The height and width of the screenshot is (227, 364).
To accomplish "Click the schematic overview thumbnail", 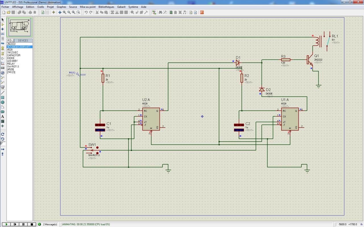I will point(20,26).
